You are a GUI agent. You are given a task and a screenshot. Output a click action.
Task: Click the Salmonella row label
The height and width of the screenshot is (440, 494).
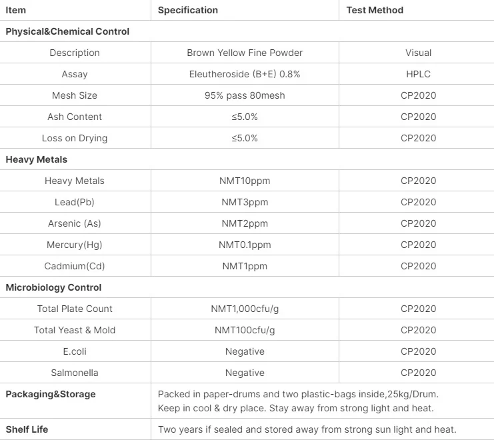75,373
